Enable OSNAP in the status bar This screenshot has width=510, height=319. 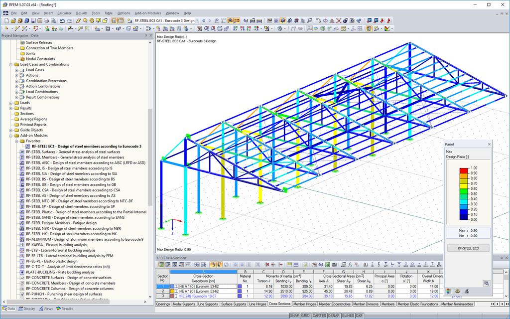(334, 316)
